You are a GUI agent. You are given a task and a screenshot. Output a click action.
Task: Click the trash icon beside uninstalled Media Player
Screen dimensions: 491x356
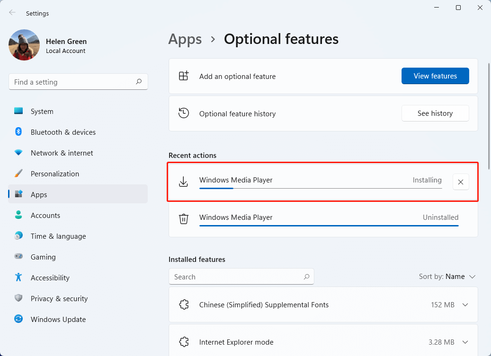184,219
